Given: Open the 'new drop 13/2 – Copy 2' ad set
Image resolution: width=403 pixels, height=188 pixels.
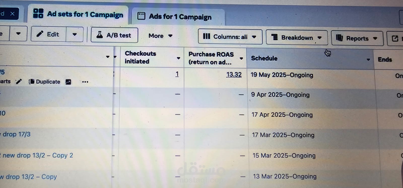Looking at the screenshot, I should tap(38, 156).
